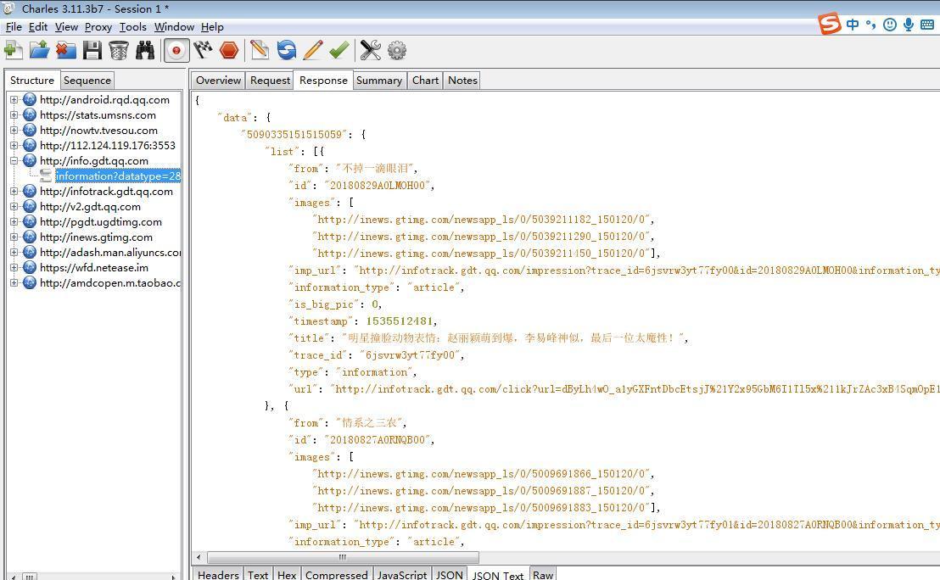Click the response horizontal scrollbar thumb
Viewport: 940px width, 580px height.
(343, 557)
